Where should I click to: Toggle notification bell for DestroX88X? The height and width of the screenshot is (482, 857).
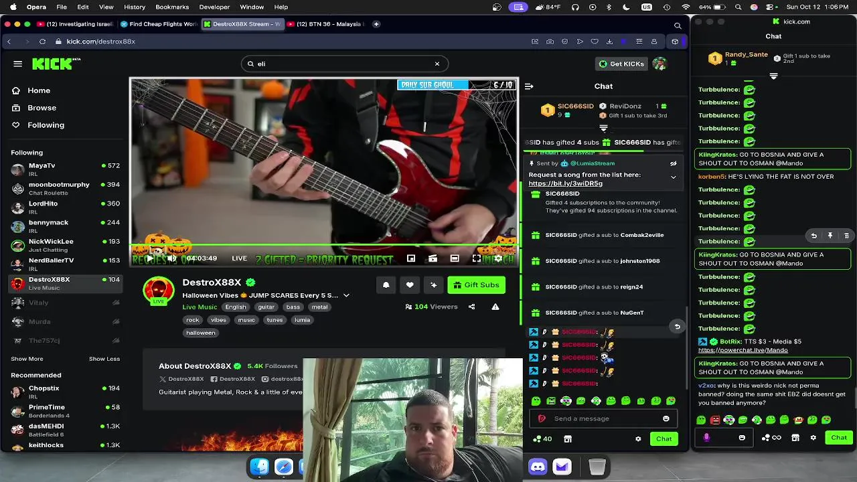click(386, 285)
